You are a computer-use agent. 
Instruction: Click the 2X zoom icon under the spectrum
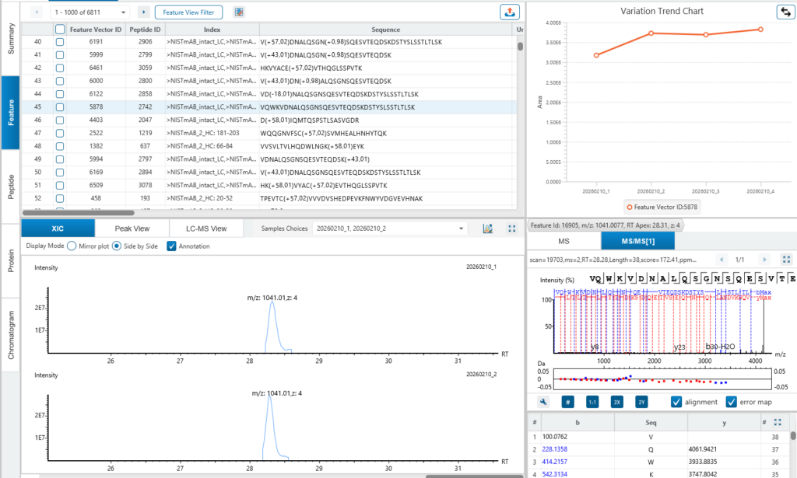point(616,402)
